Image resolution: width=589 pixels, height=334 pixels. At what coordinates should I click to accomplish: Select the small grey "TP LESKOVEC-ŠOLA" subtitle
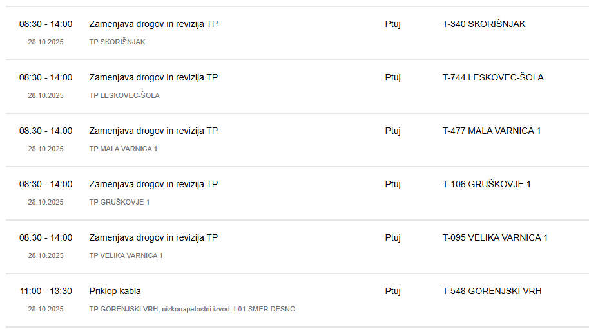click(124, 96)
